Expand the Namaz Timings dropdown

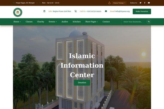pos(119,3)
